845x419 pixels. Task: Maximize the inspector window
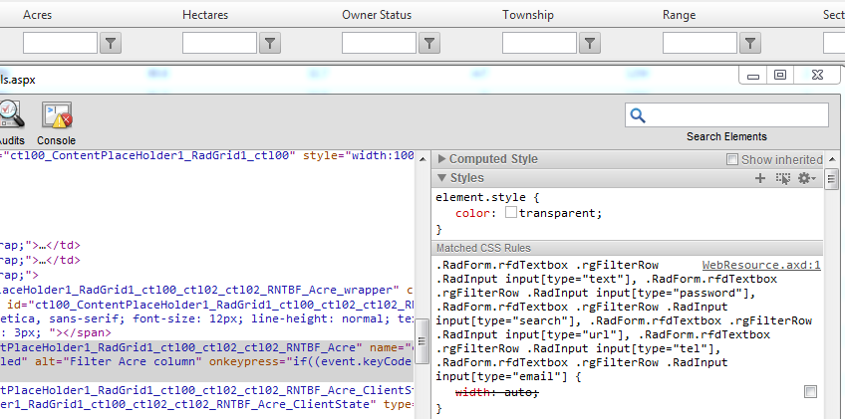pos(780,76)
